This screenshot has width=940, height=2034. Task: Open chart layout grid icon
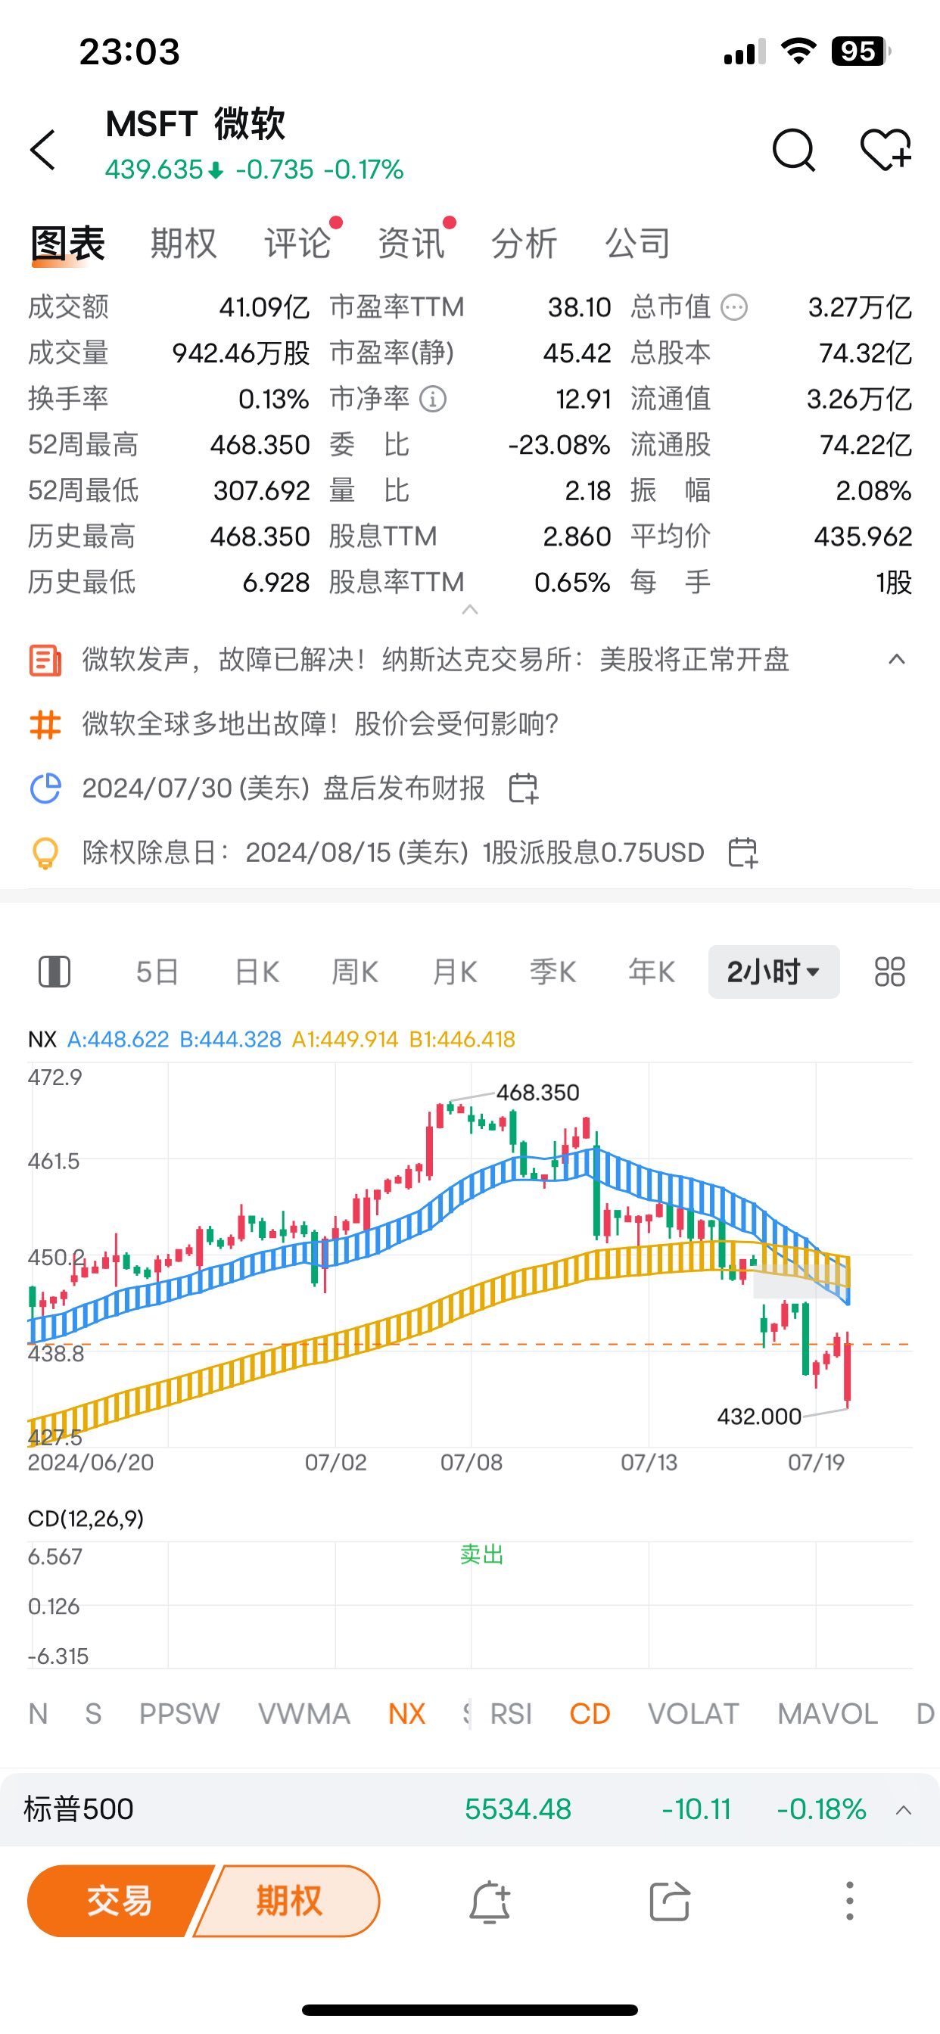889,972
